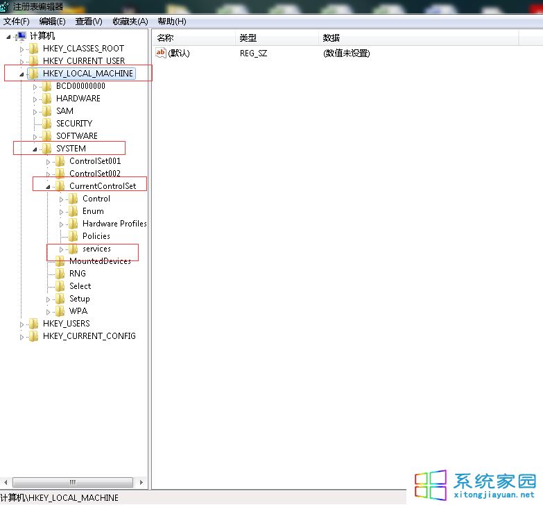Click the 类型 column header

(x=248, y=38)
